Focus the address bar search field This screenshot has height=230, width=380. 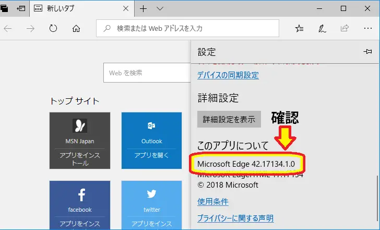point(187,28)
